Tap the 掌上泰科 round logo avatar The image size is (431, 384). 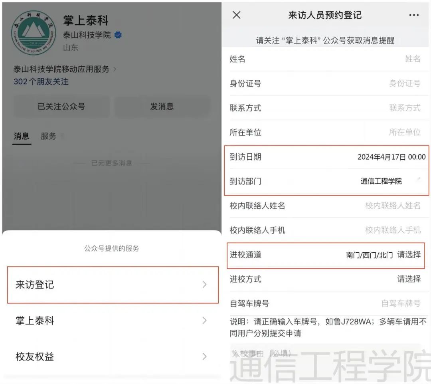34,33
